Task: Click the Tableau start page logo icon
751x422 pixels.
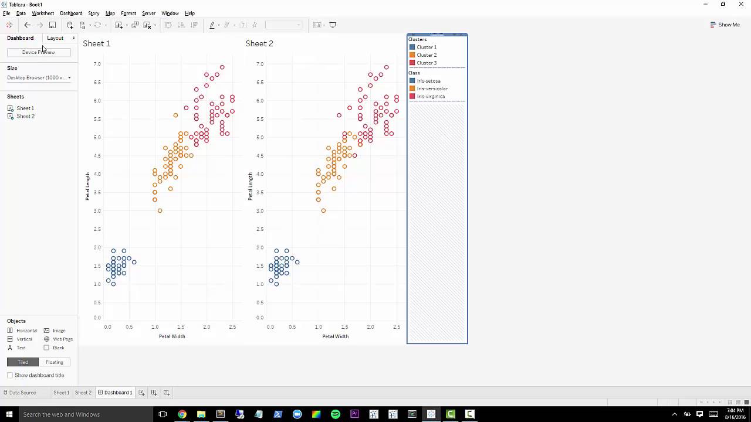Action: point(9,25)
